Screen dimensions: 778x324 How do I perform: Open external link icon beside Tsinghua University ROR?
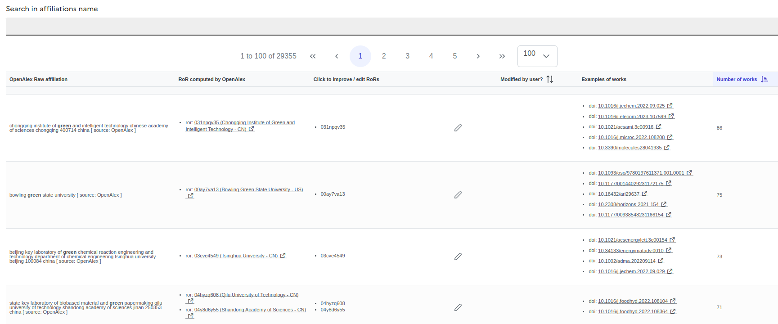(x=283, y=256)
